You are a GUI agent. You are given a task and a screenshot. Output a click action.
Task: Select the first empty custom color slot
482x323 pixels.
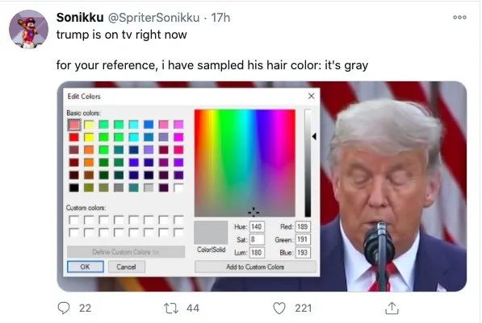pyautogui.click(x=73, y=220)
